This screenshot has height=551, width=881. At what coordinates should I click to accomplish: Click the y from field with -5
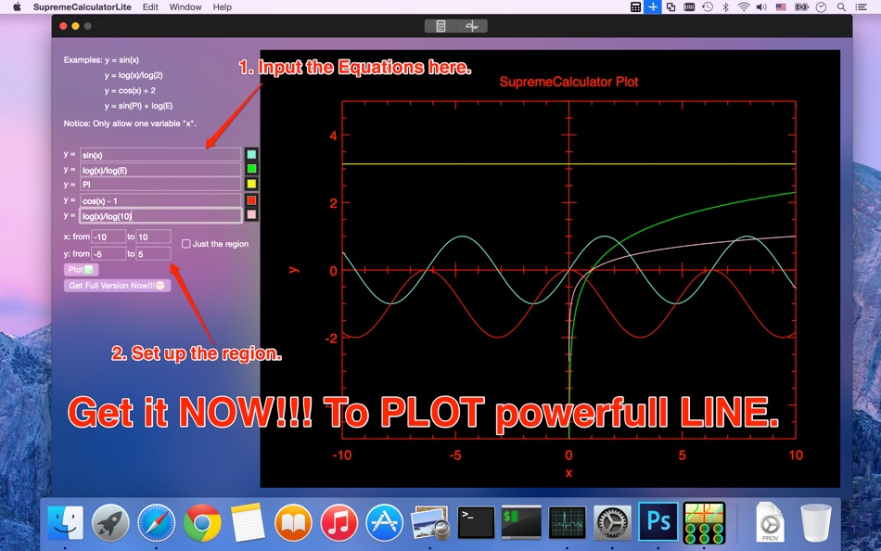pyautogui.click(x=109, y=253)
